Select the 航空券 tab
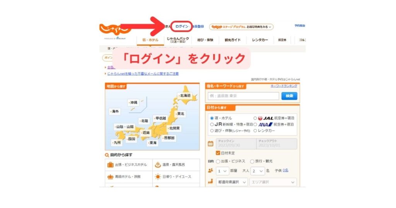The height and width of the screenshot is (208, 396). [282, 40]
